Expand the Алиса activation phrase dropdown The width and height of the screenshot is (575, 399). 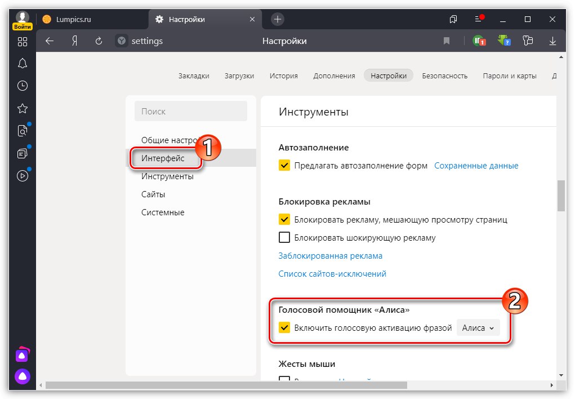pyautogui.click(x=478, y=327)
